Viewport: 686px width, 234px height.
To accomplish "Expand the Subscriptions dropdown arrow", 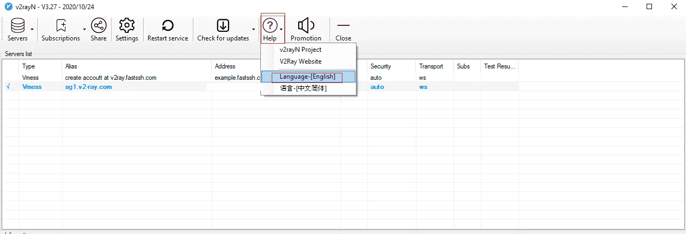I will (x=84, y=29).
